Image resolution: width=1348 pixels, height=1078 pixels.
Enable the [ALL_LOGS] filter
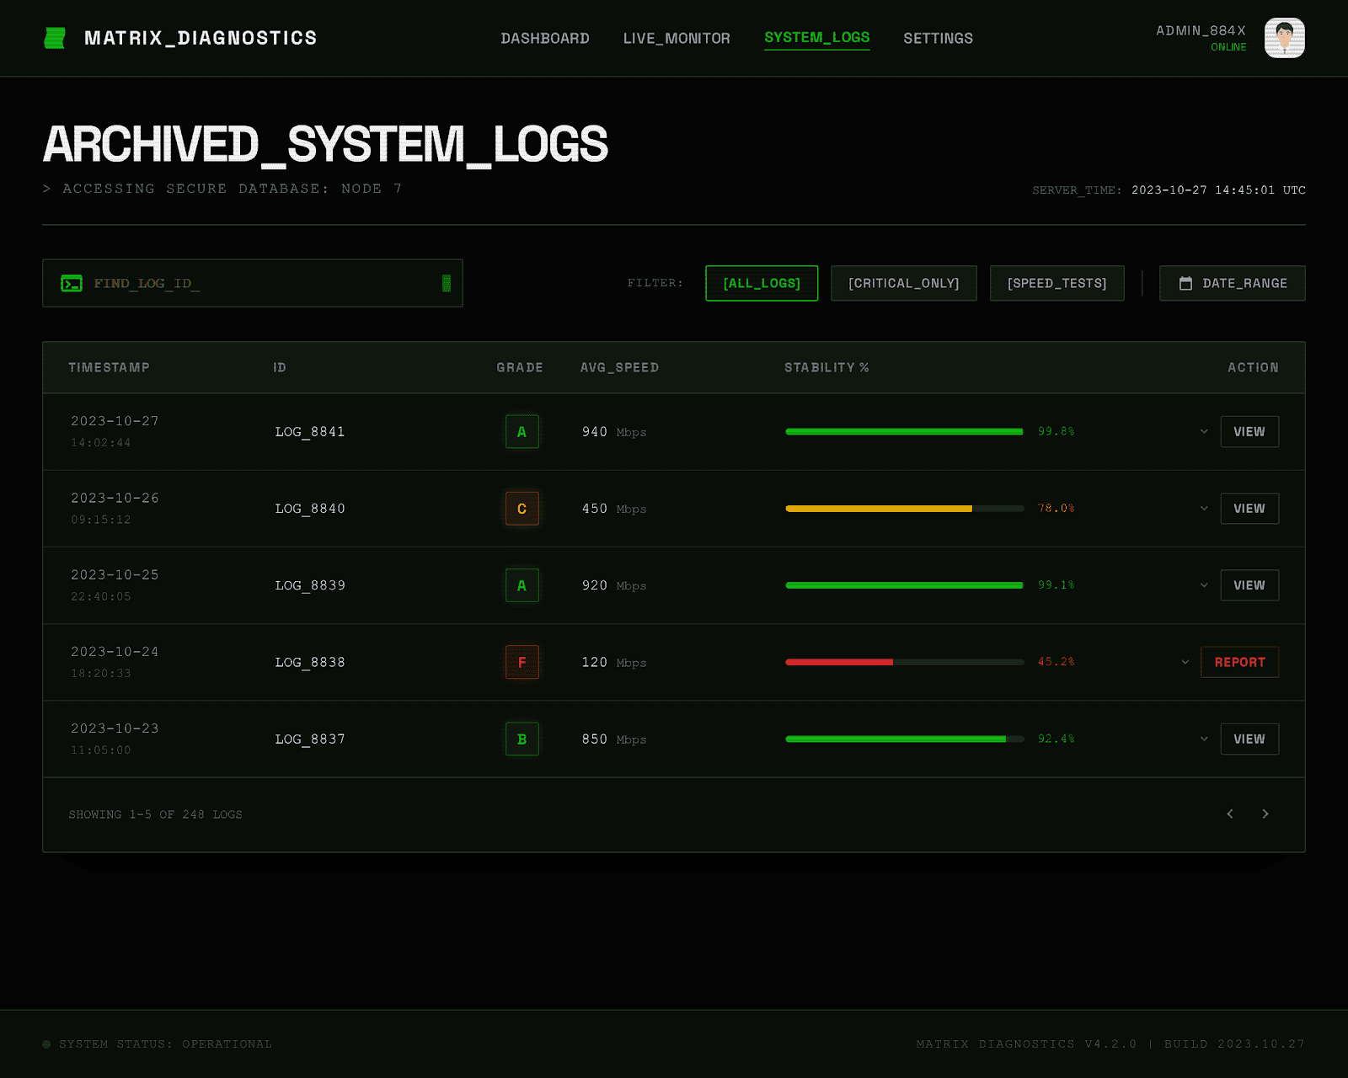pyautogui.click(x=762, y=284)
